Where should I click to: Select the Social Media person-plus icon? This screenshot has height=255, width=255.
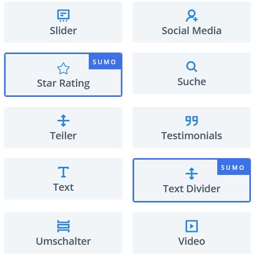192,16
